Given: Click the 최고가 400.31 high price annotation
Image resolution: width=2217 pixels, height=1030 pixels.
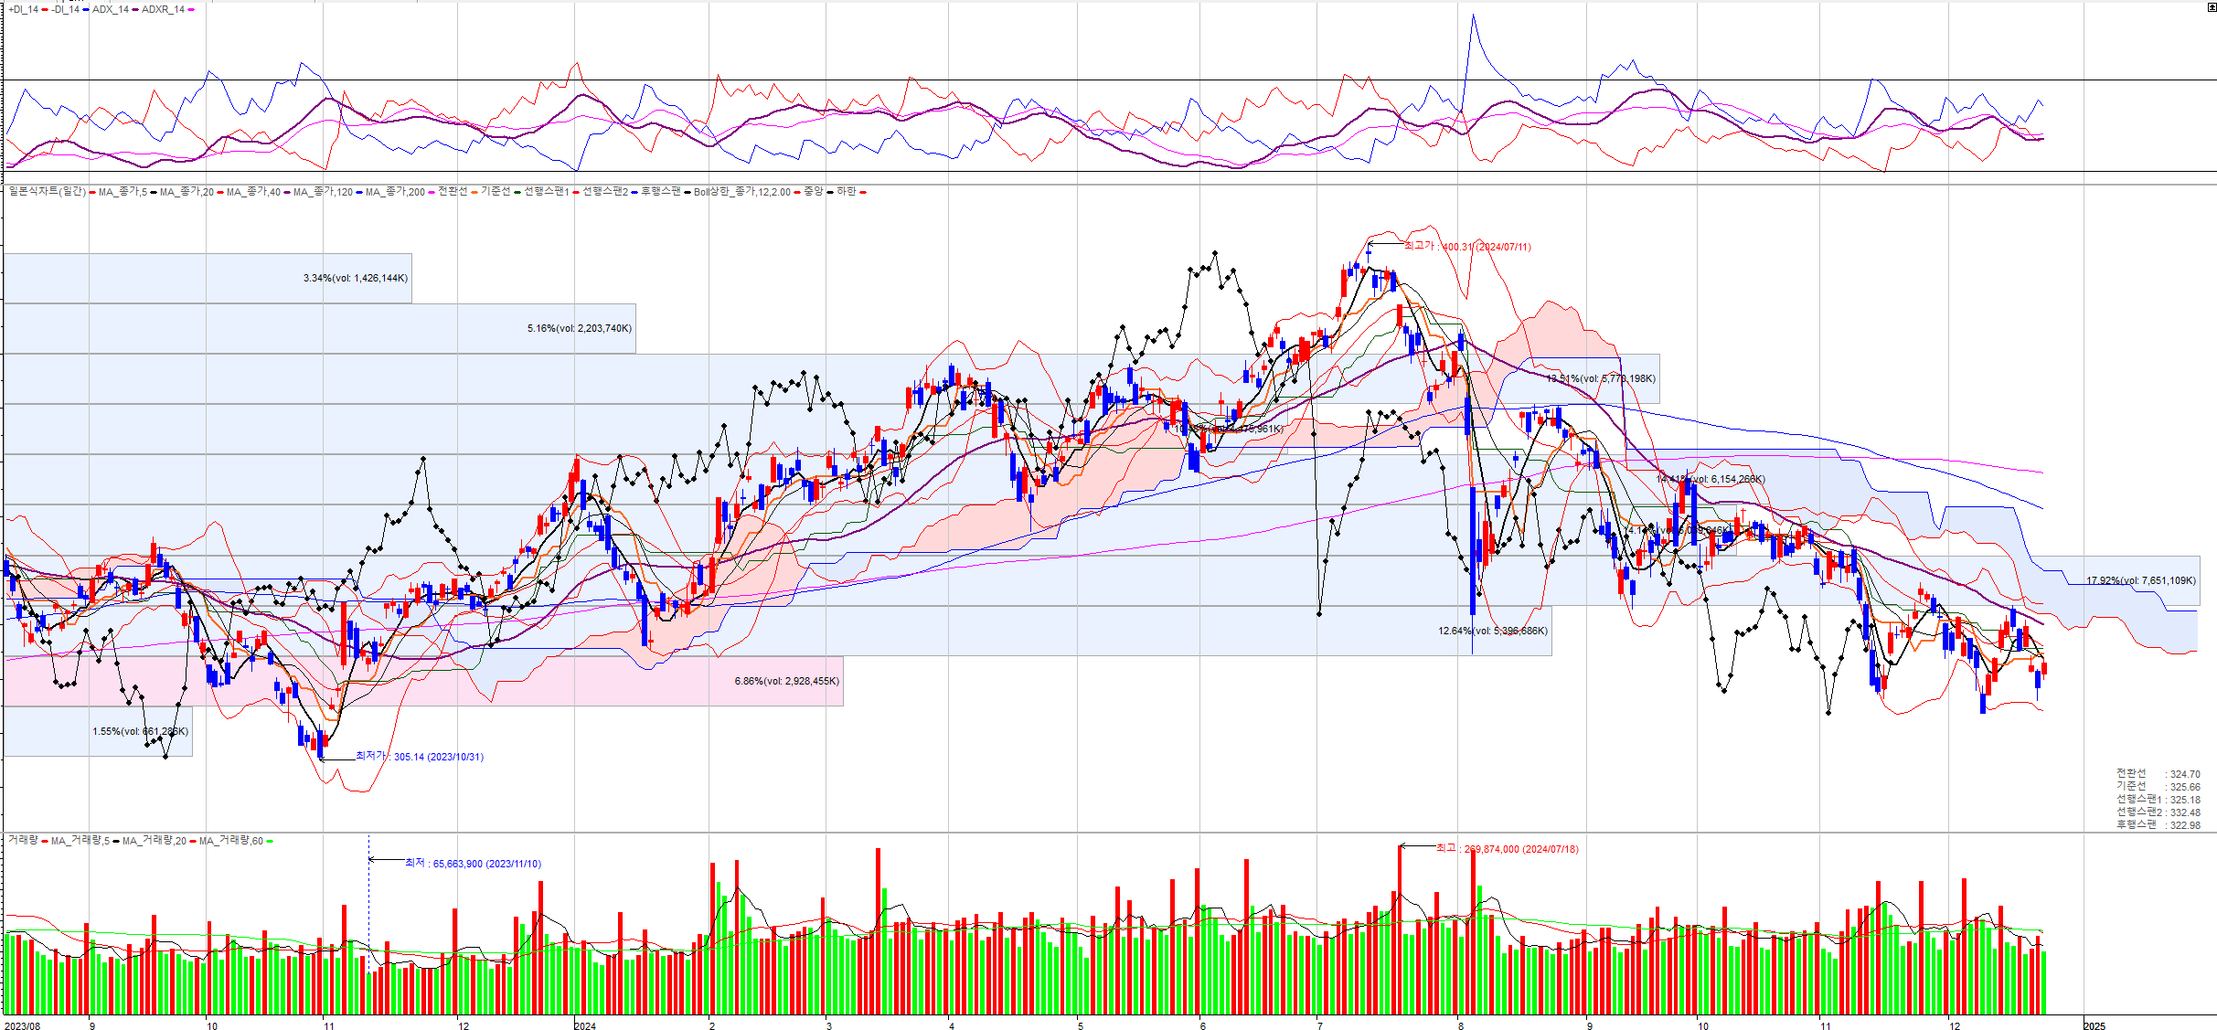Looking at the screenshot, I should coord(1466,247).
